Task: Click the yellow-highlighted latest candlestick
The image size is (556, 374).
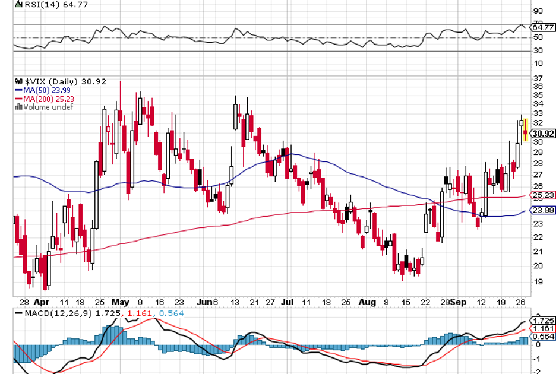Action: click(x=525, y=131)
